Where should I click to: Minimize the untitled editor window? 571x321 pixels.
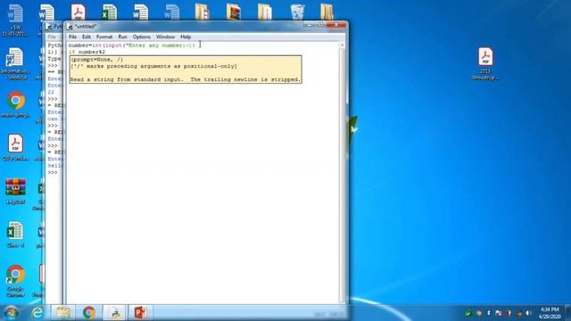pos(310,25)
